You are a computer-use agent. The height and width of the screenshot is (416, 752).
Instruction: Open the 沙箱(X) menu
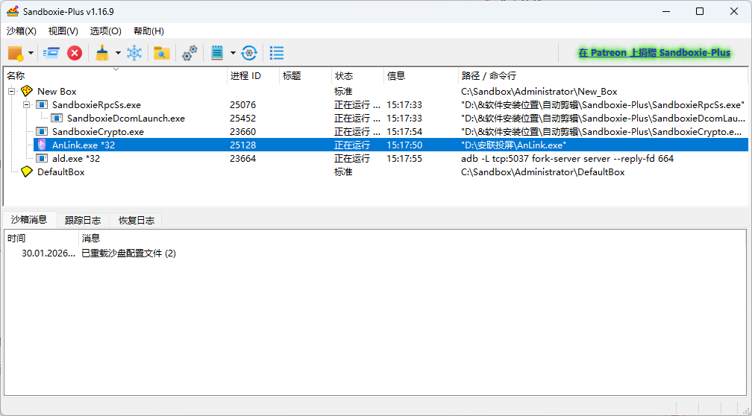click(21, 31)
